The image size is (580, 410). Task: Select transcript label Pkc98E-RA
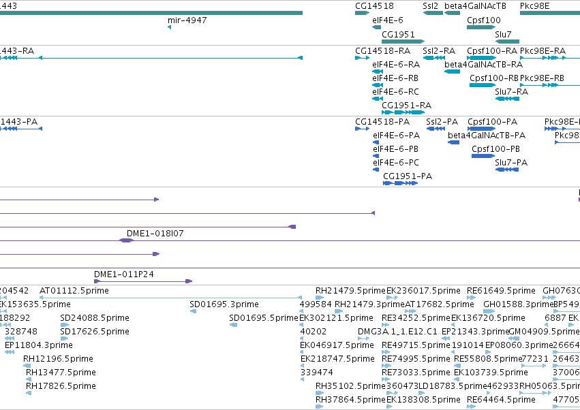pos(543,51)
